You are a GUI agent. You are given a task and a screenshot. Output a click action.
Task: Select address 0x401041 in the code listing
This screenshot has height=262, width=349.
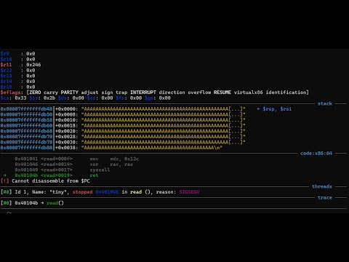[26, 159]
